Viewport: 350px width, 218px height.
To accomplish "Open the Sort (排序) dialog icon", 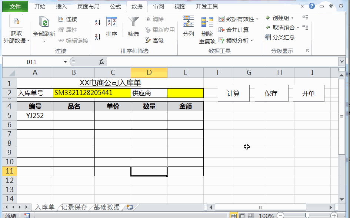I will click(111, 27).
